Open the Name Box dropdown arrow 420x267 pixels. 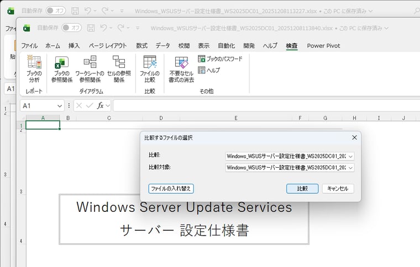coord(60,106)
